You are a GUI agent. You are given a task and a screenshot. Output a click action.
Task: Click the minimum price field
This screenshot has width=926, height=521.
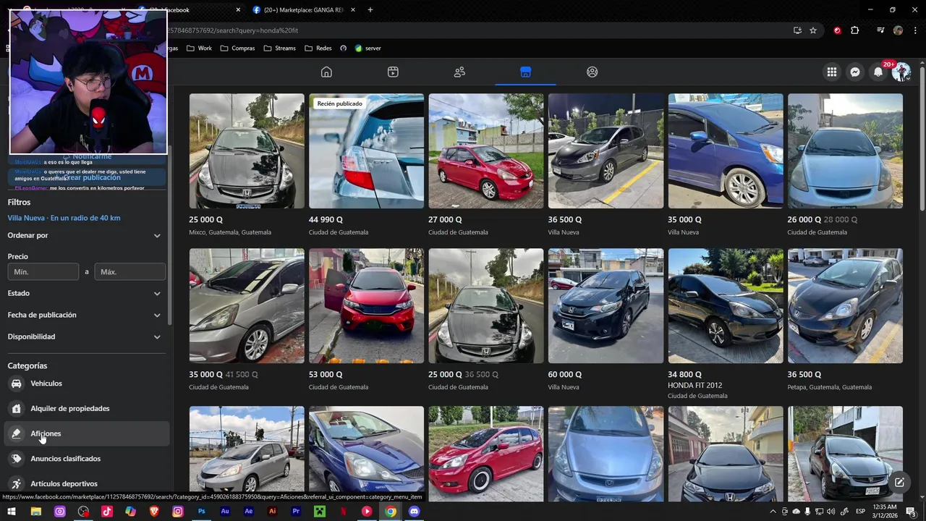[x=43, y=272]
